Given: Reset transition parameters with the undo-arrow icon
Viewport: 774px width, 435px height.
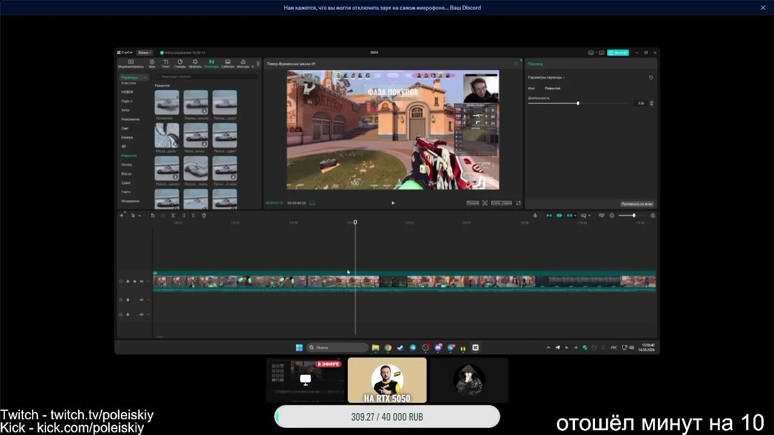Looking at the screenshot, I should (651, 77).
